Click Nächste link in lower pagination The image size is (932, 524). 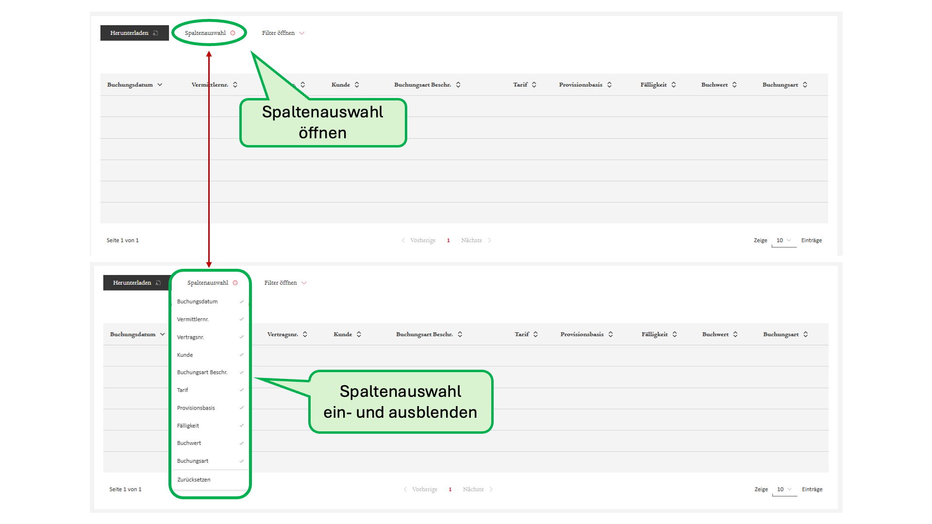[x=478, y=490]
